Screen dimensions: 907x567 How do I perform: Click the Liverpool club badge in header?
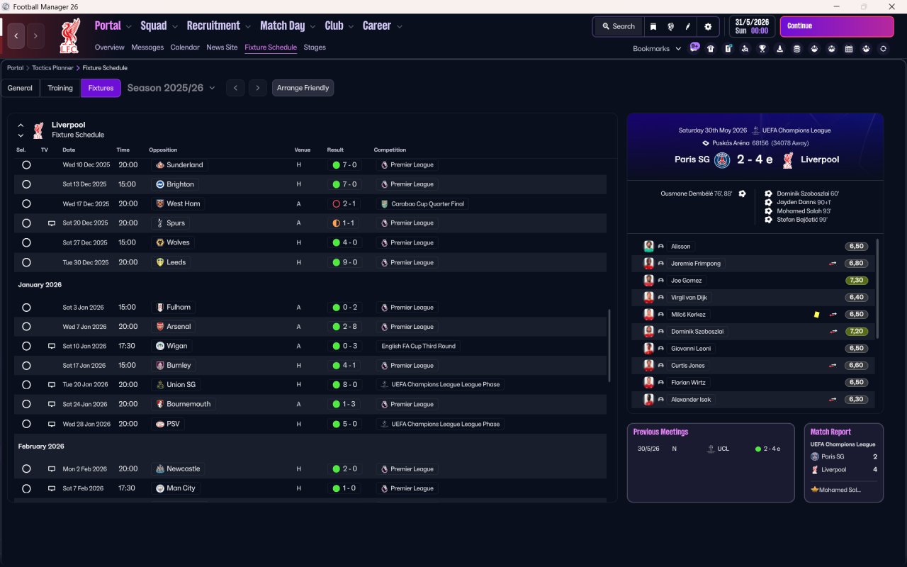click(69, 35)
